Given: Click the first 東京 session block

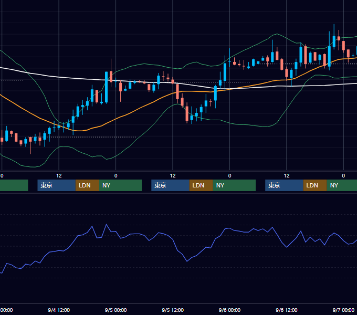Looking at the screenshot, I should (57, 185).
